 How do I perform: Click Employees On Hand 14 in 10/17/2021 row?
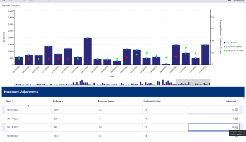click(x=145, y=118)
